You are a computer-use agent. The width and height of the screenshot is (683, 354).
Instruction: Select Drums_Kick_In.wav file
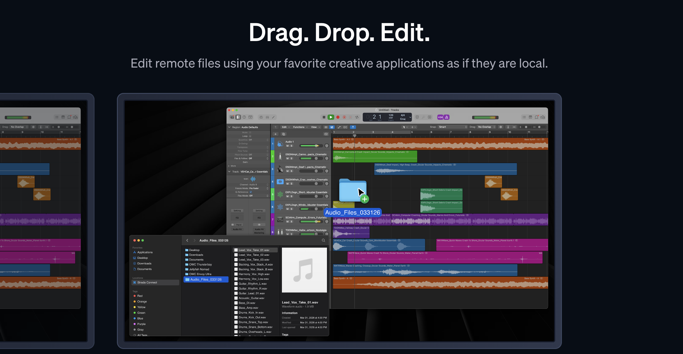tap(251, 313)
